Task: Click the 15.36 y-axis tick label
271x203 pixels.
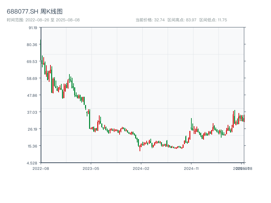Action: [33, 146]
